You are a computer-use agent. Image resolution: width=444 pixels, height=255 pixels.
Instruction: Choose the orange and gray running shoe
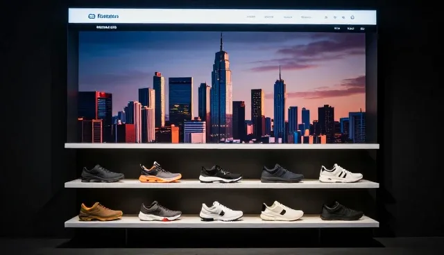point(160,172)
